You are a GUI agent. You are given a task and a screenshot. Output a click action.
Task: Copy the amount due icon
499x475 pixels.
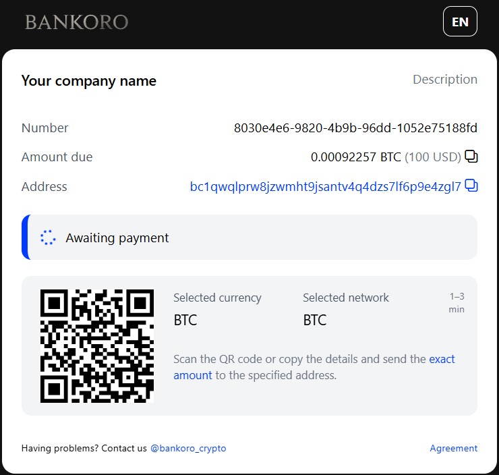471,157
